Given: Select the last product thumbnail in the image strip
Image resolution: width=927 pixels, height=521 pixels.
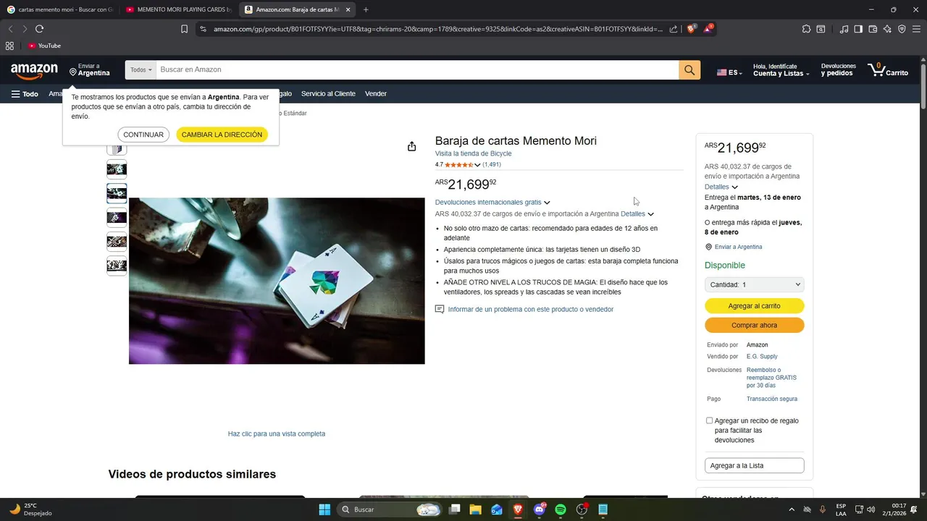Looking at the screenshot, I should pos(117,266).
